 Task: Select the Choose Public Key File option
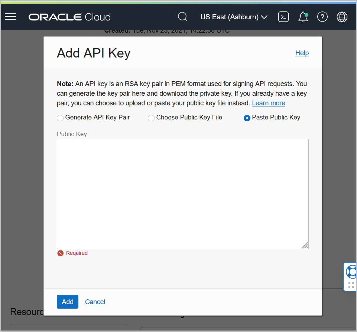point(151,118)
